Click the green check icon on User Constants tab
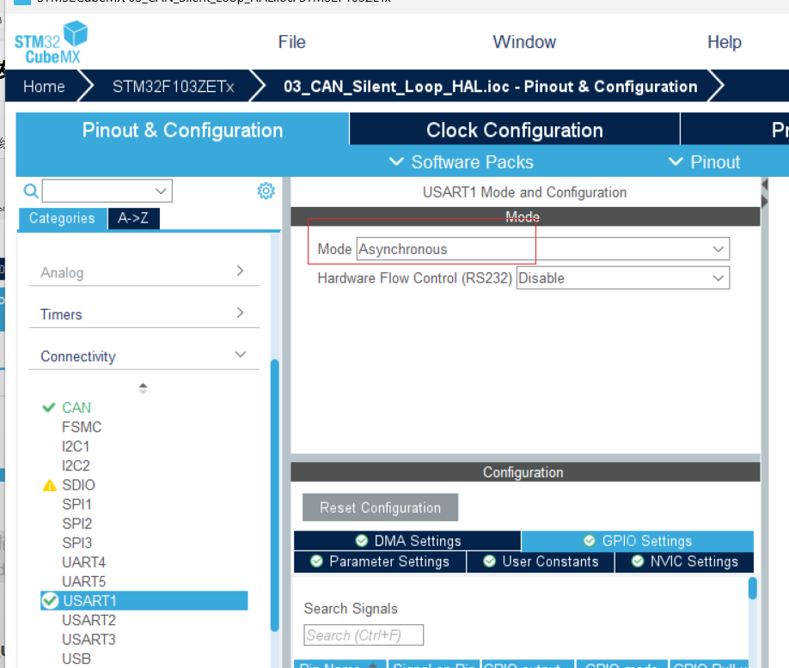Image resolution: width=789 pixels, height=668 pixels. click(x=489, y=562)
